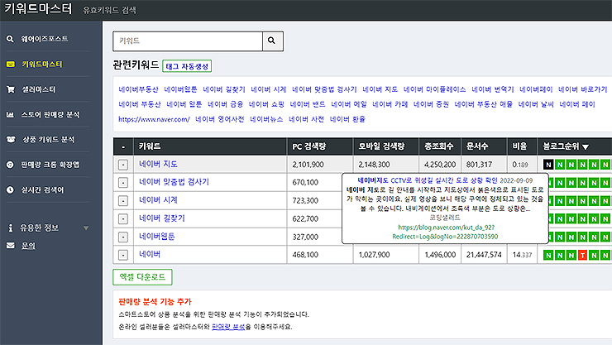Click the magnifier icon next to 웨어이즈포스트
This screenshot has height=345, width=612.
(10, 39)
